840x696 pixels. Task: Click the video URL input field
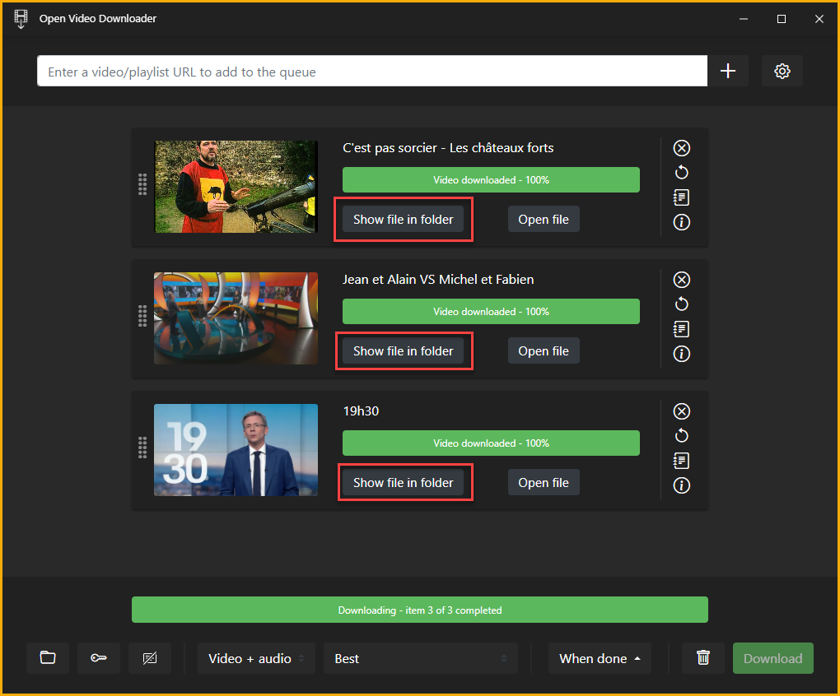click(x=372, y=72)
